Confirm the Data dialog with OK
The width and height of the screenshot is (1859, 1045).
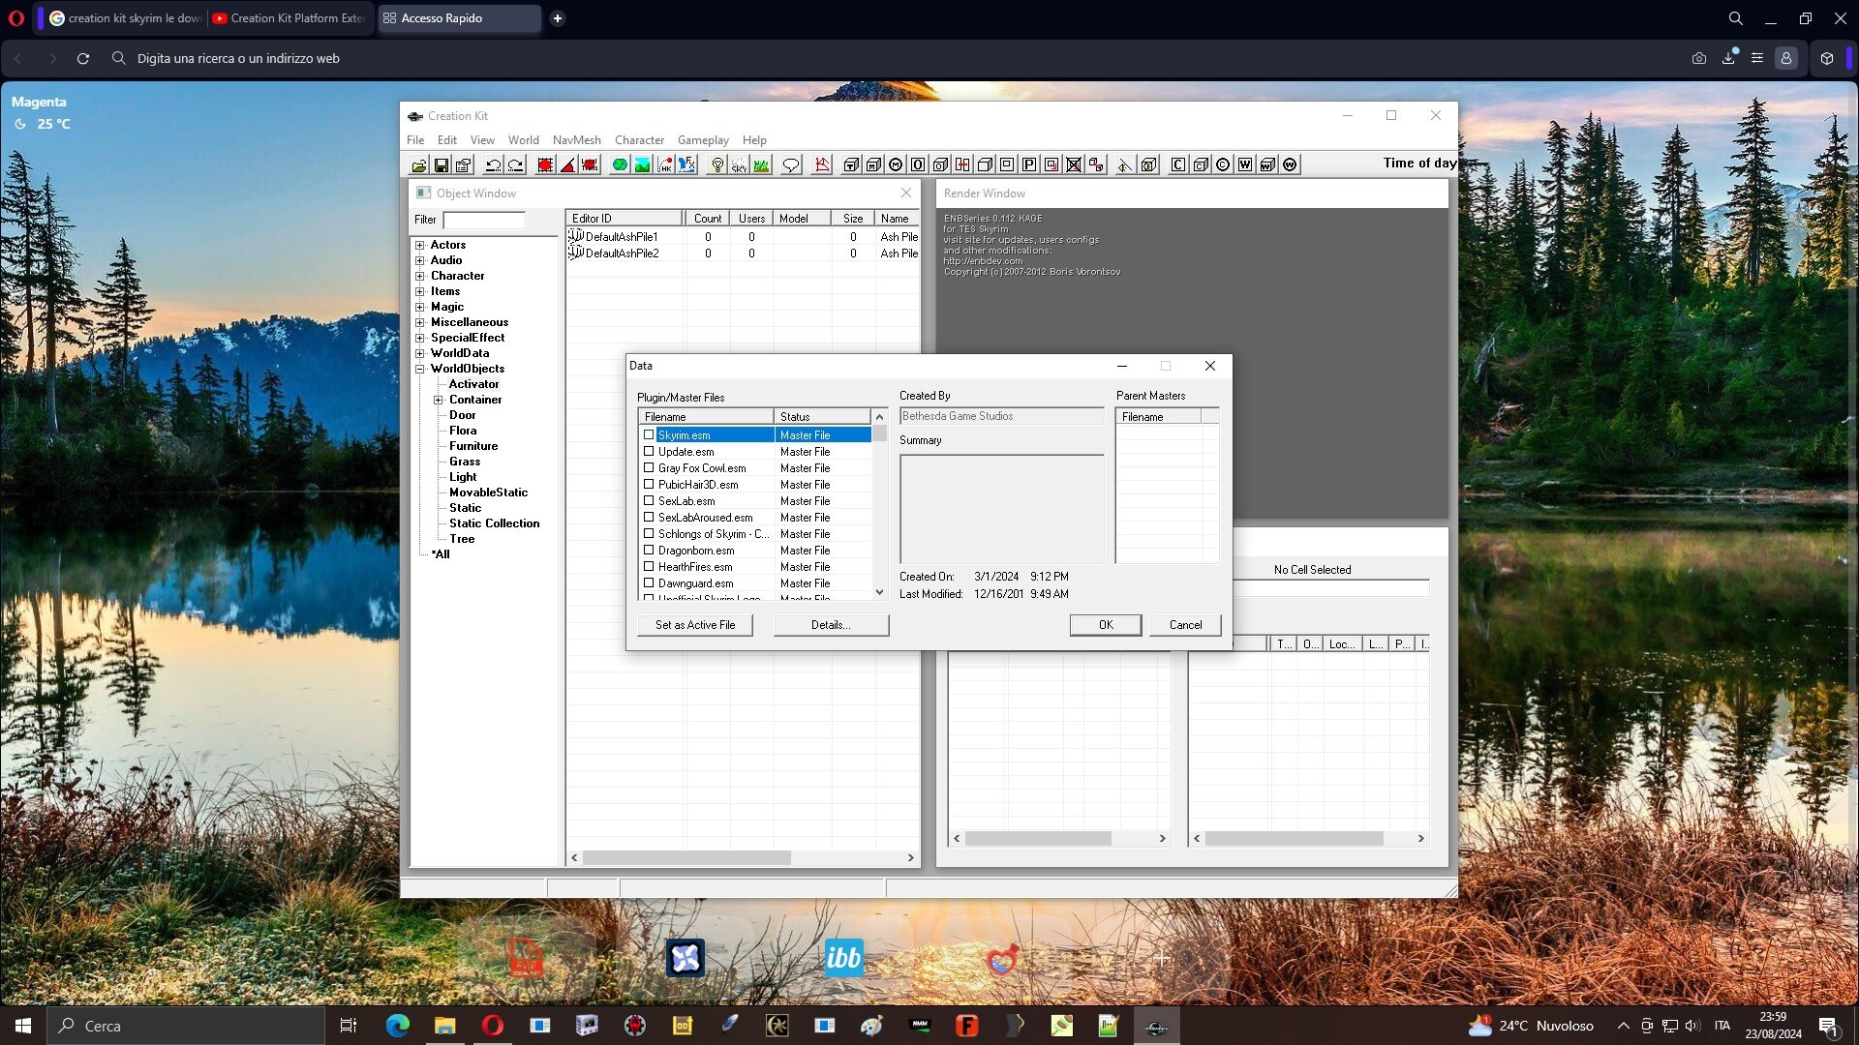(1106, 625)
